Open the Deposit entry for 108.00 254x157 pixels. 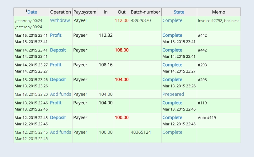pos(58,50)
